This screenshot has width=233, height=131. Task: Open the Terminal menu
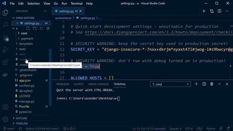tap(76, 3)
